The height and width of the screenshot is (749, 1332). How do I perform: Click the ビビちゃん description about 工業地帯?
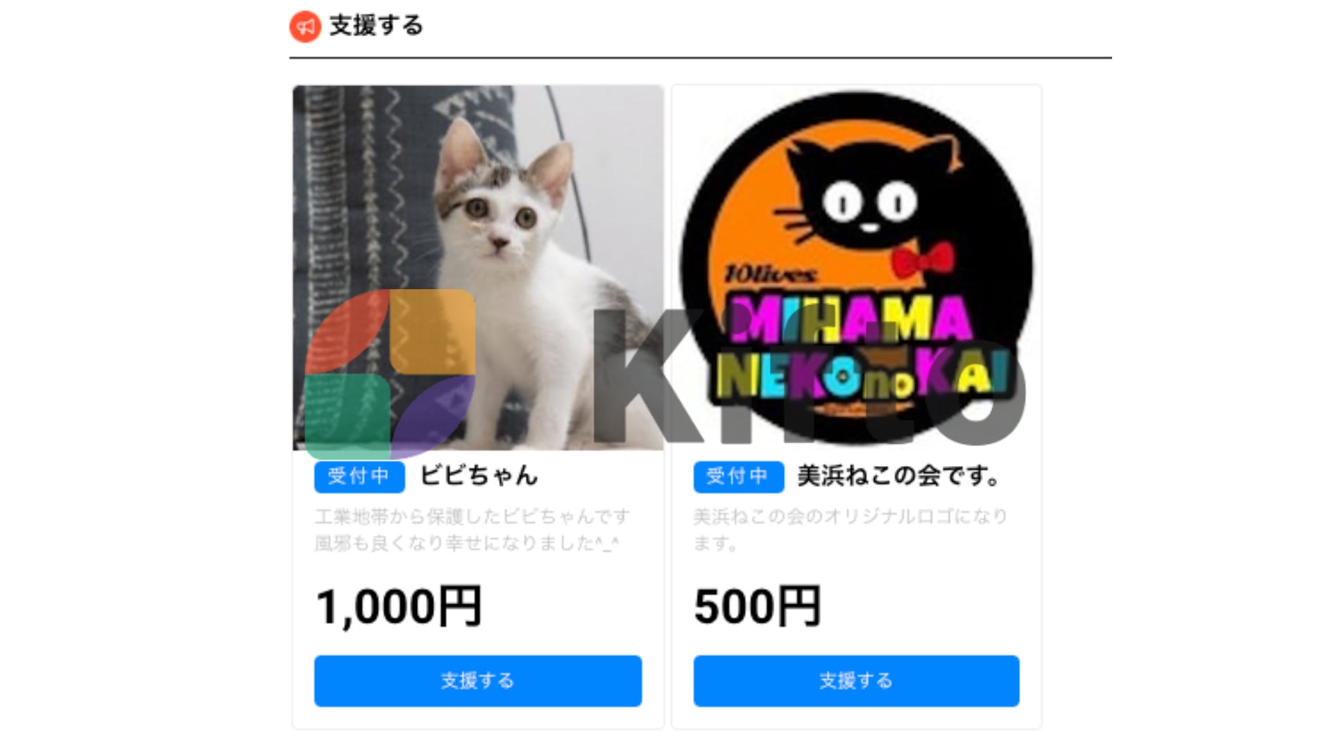(472, 530)
